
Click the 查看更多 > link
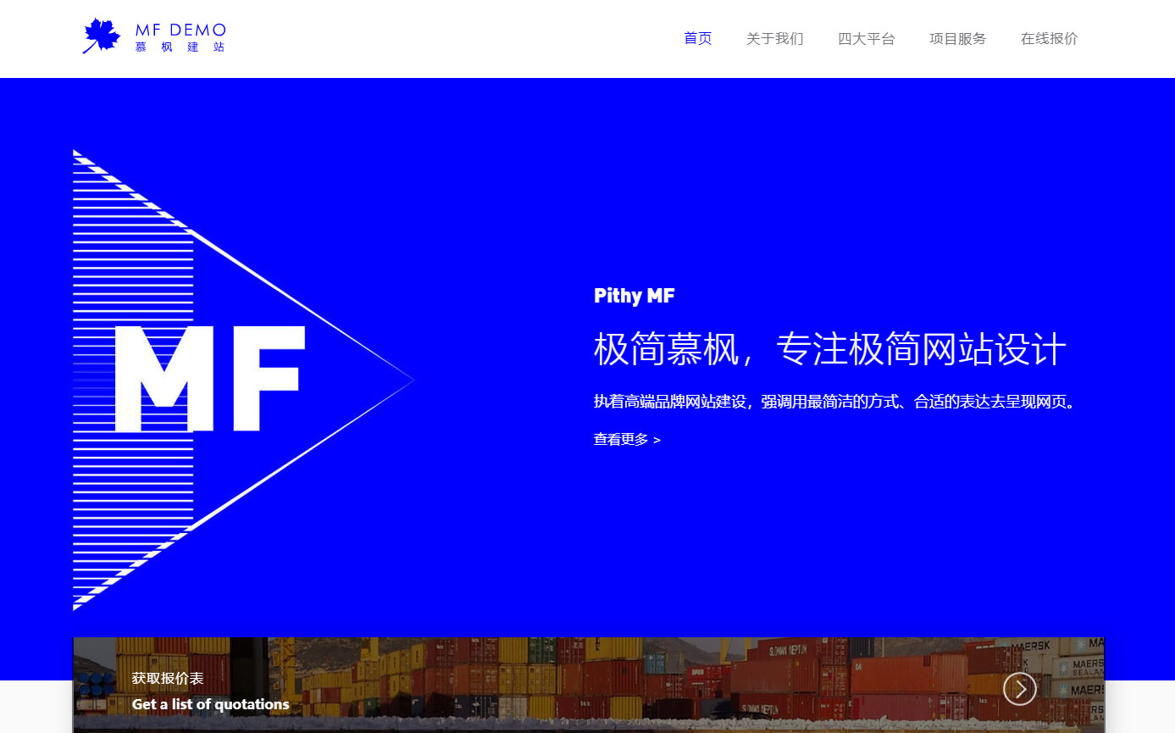(x=627, y=440)
